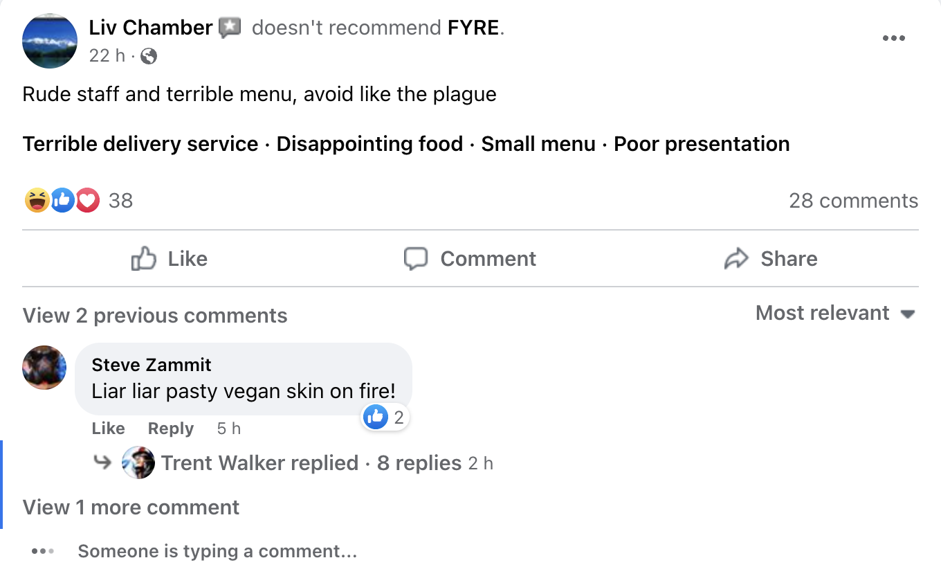Click the laughing reaction emoji
941x576 pixels.
37,201
